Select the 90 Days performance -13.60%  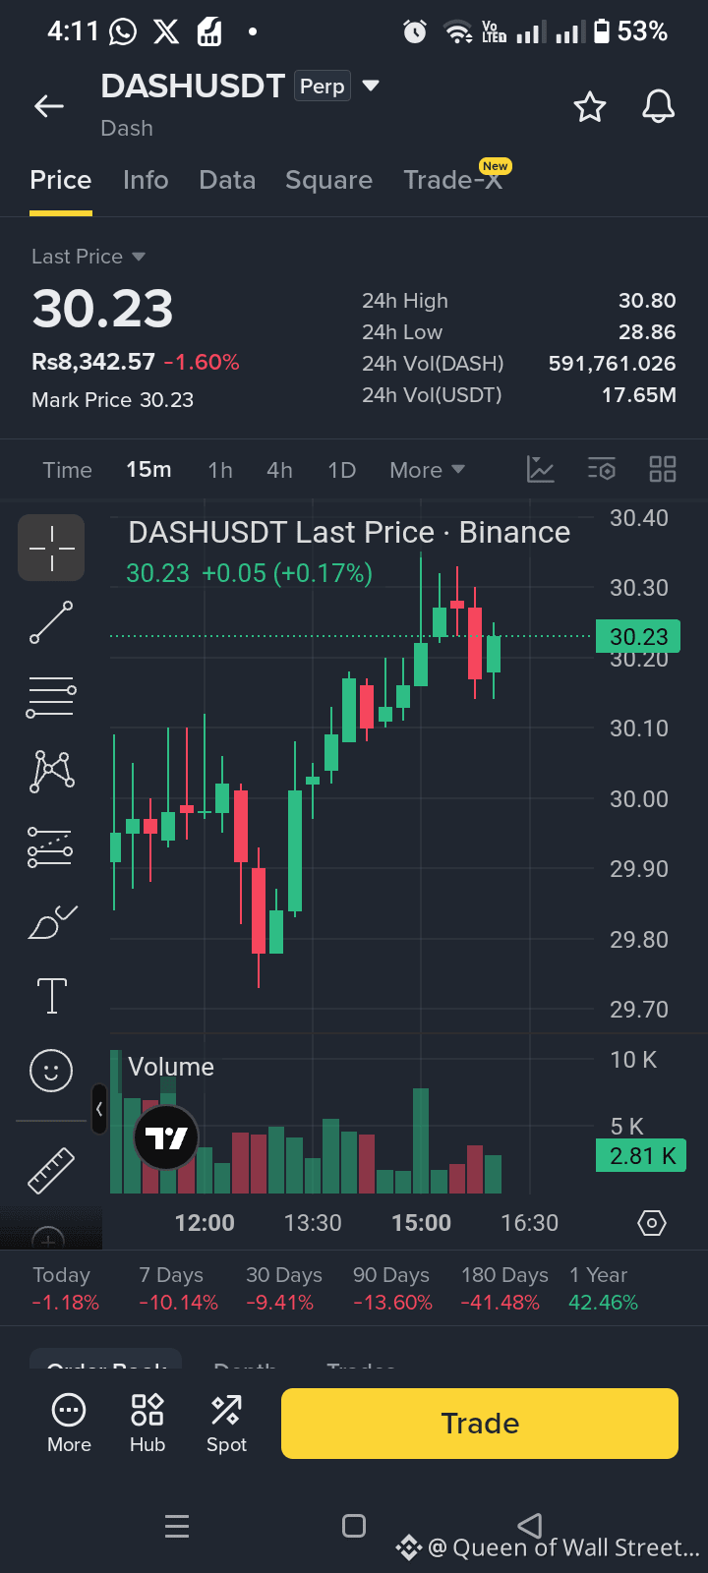(392, 1289)
